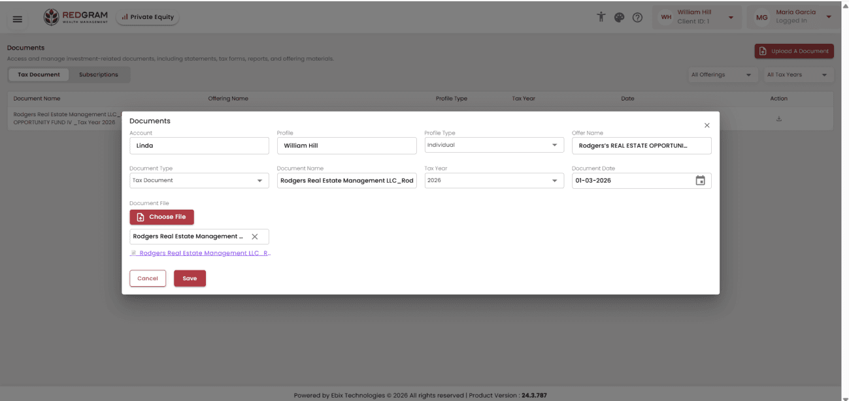Open the uploaded Rodgers Real Estate file link
Screen dimensions: 849x401
(x=200, y=253)
